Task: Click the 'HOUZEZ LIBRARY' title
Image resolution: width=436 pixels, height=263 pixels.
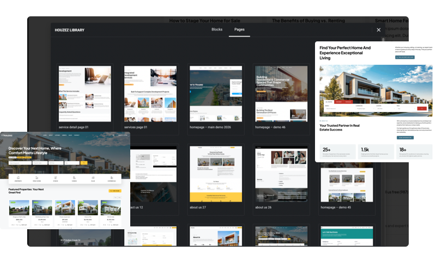Action: point(70,30)
